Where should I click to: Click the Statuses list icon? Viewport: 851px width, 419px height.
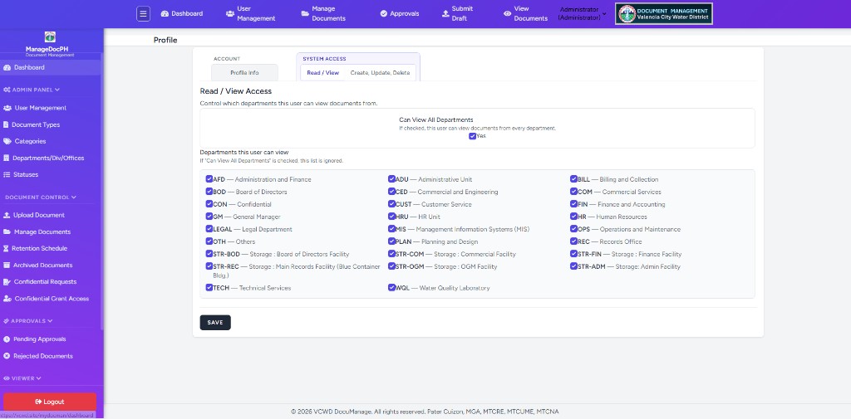tap(7, 174)
